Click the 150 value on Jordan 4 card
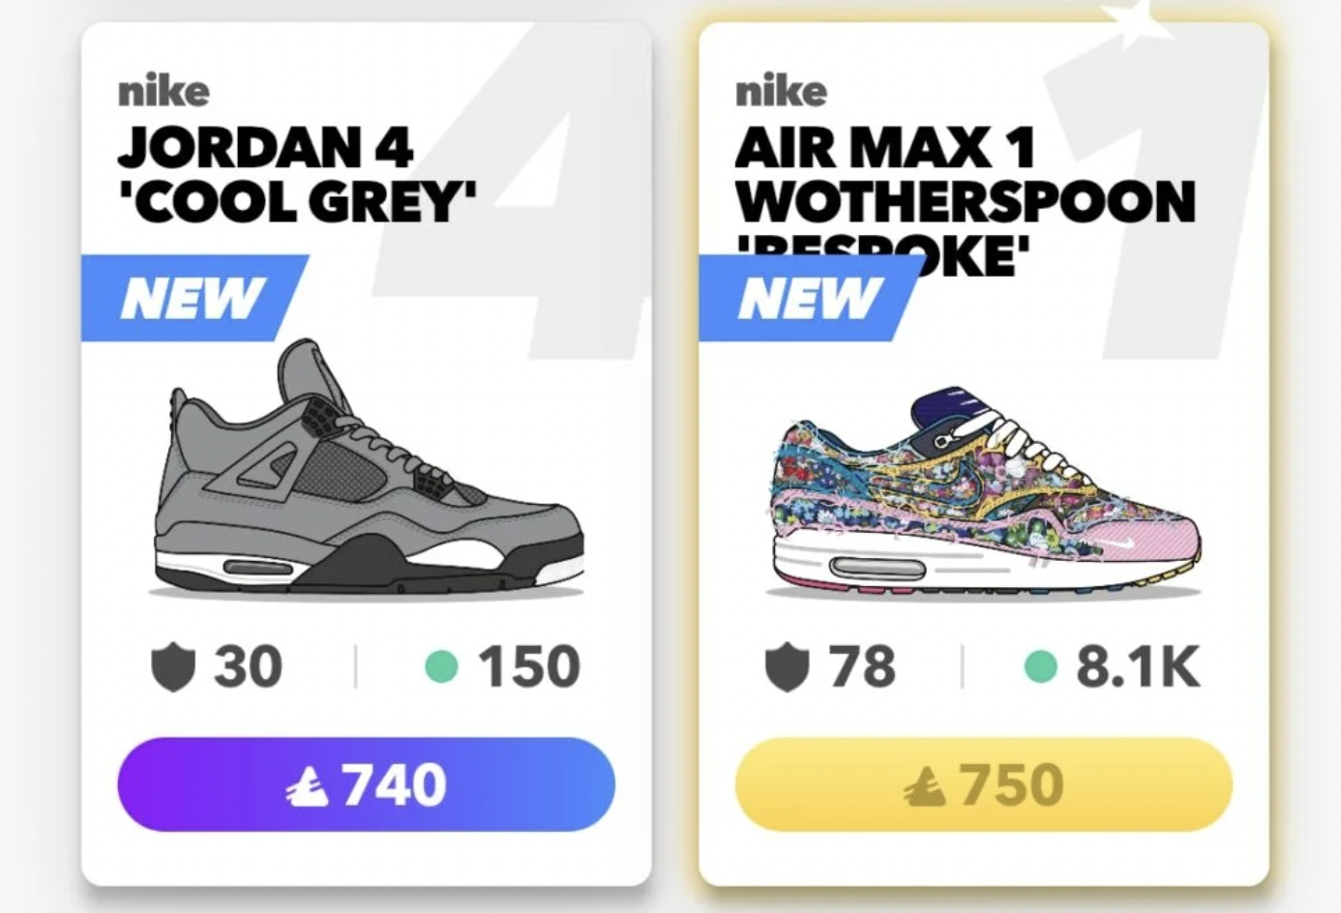 tap(528, 666)
